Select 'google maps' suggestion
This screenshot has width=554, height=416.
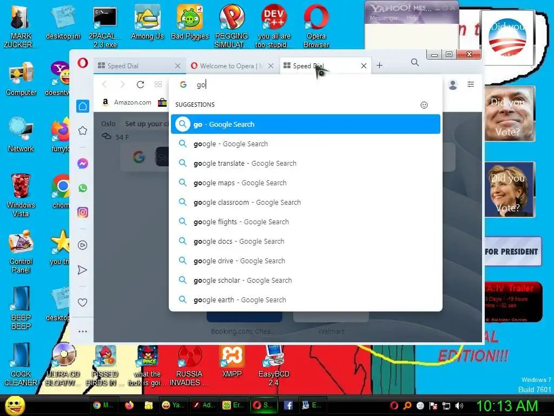(x=306, y=183)
